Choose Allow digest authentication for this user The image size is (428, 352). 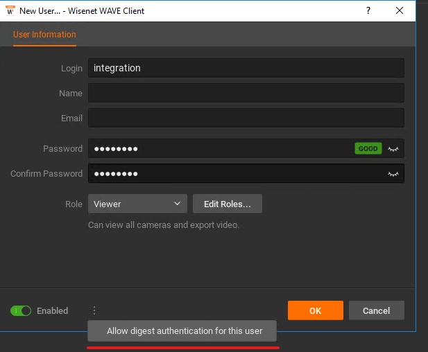click(182, 331)
